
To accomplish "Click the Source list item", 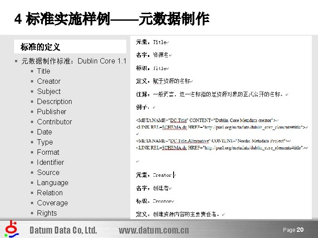I will (48, 172).
